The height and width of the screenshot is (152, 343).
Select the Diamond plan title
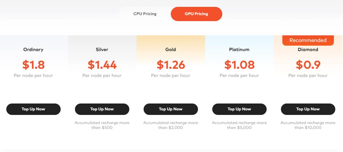pos(308,49)
